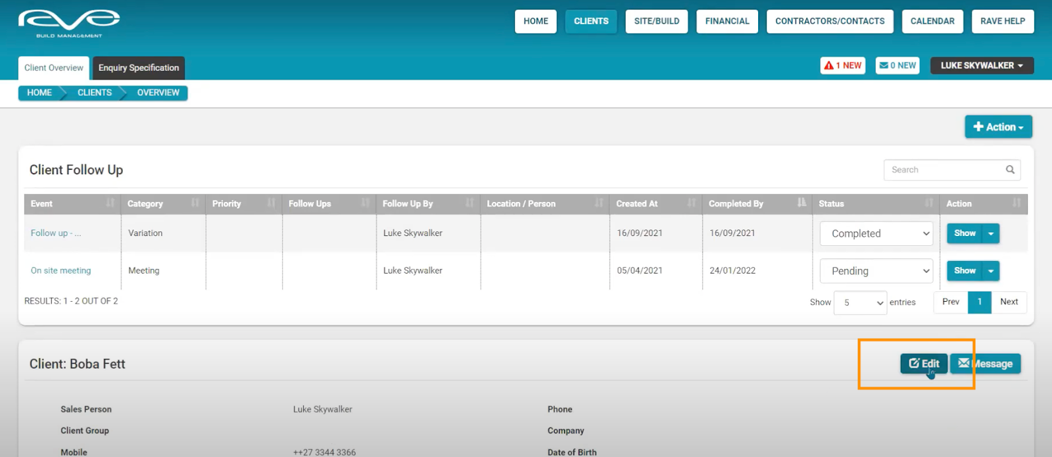Image resolution: width=1052 pixels, height=457 pixels.
Task: Open the 1 NEW alert notifications
Action: [x=843, y=66]
